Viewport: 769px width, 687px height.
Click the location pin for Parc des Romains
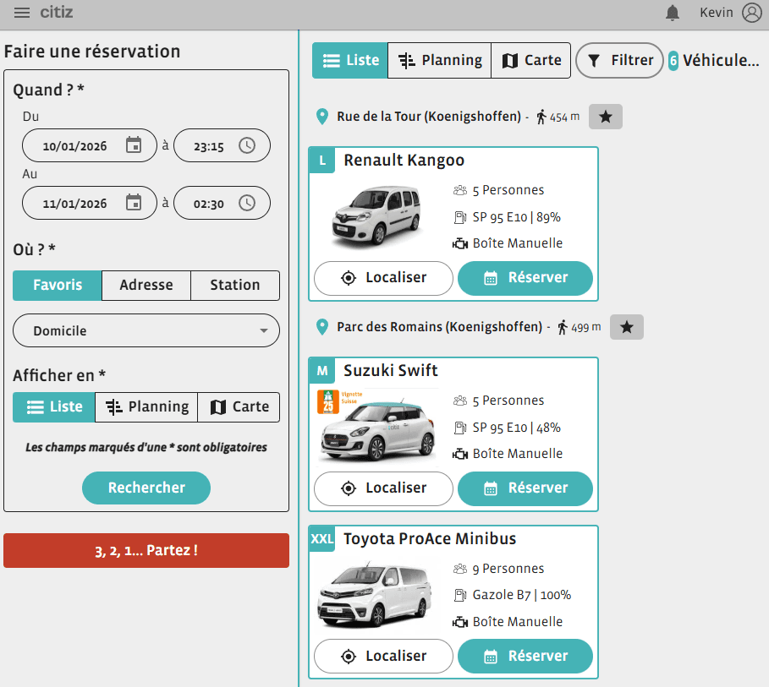(x=321, y=327)
